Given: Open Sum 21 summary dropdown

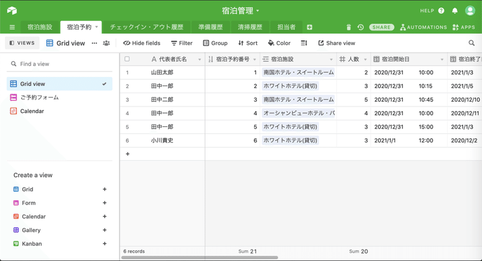Looking at the screenshot, I should click(x=248, y=251).
